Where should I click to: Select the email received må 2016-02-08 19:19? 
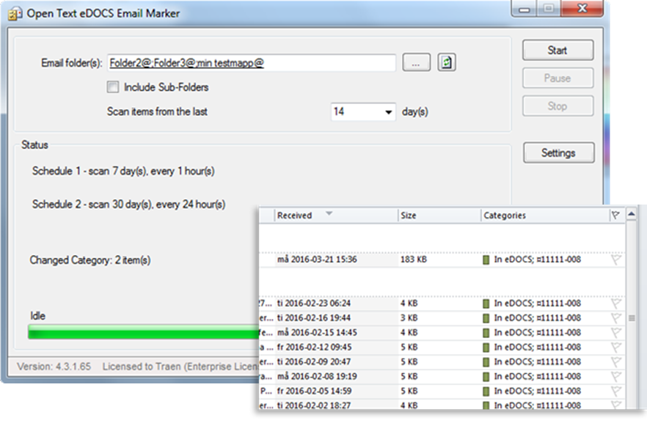442,376
